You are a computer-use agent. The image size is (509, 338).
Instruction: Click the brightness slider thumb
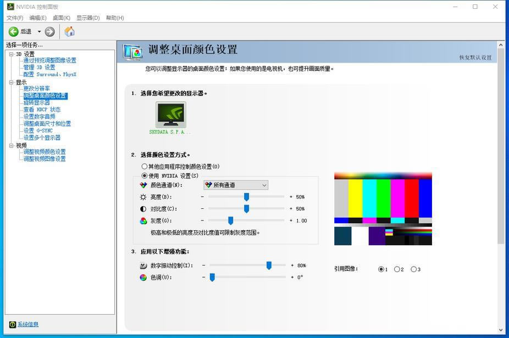(246, 197)
